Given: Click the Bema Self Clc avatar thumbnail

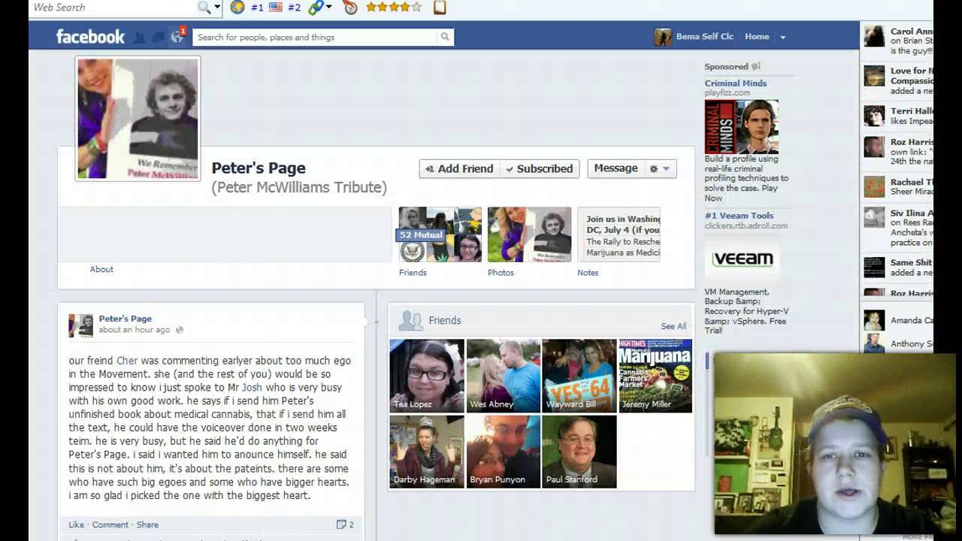Looking at the screenshot, I should (x=663, y=37).
